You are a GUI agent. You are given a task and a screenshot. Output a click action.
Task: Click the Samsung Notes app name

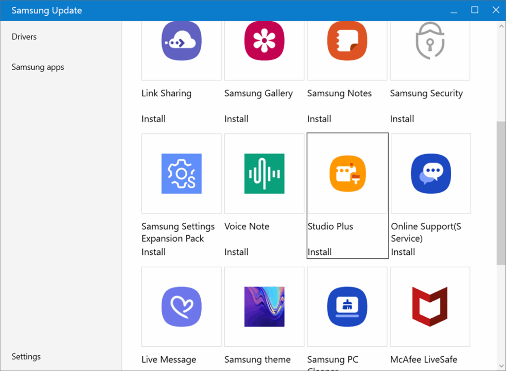coord(339,93)
